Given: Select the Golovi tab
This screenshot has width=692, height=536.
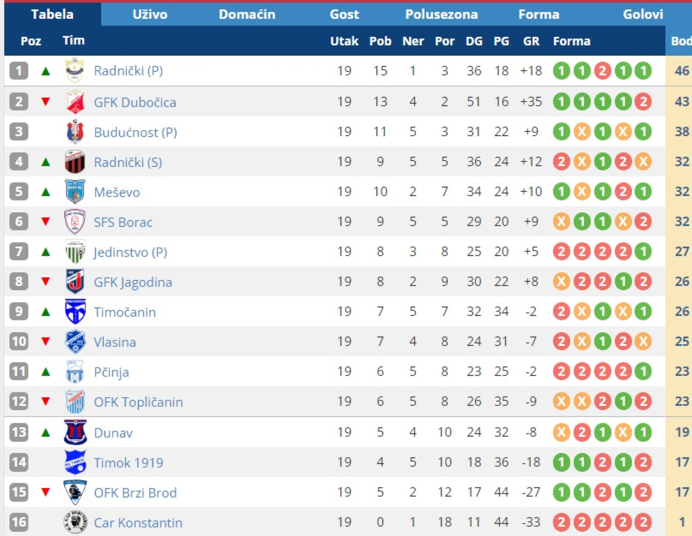Looking at the screenshot, I should (x=643, y=15).
